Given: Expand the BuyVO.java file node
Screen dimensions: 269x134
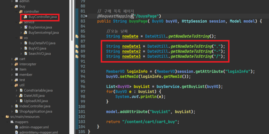Looking at the screenshot, I should coord(21,49).
